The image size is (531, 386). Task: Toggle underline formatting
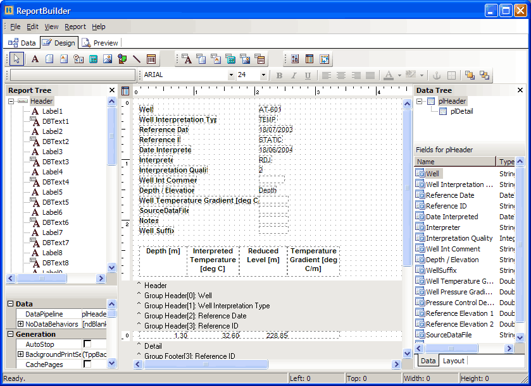(308, 75)
